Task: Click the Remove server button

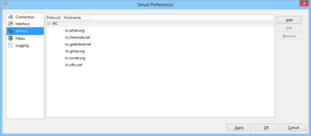Action: click(x=289, y=36)
